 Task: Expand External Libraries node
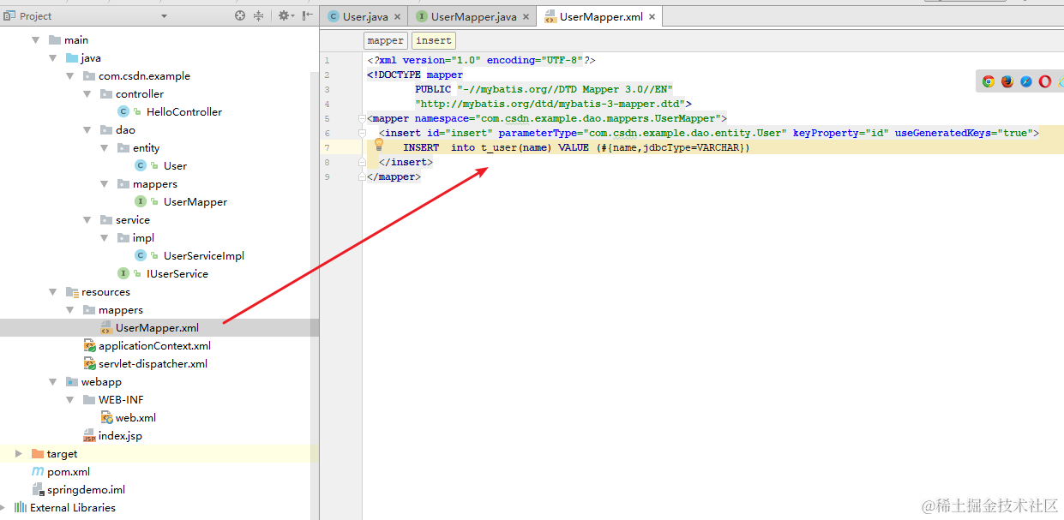(4, 507)
